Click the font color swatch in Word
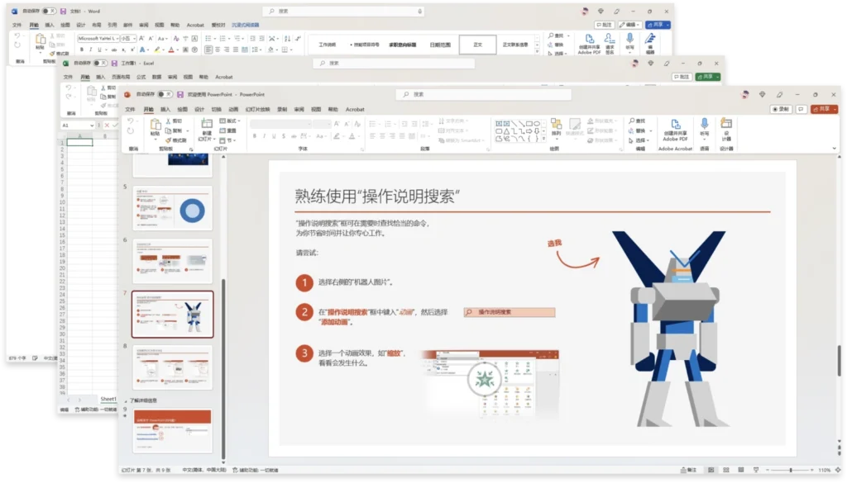The width and height of the screenshot is (847, 483). 171,50
